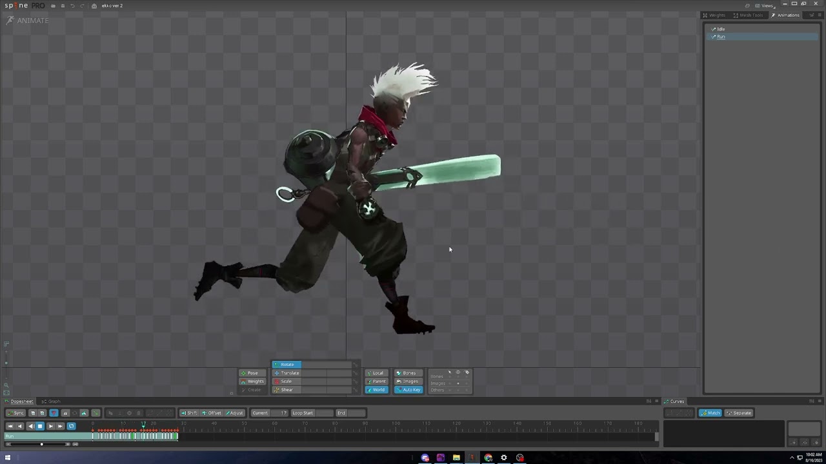826x464 pixels.
Task: Select the Shear tool
Action: pos(287,390)
